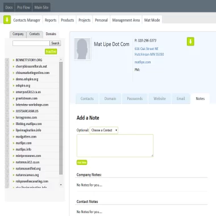Open the Website tab
Screen dimensions: 216x216
(x=160, y=98)
